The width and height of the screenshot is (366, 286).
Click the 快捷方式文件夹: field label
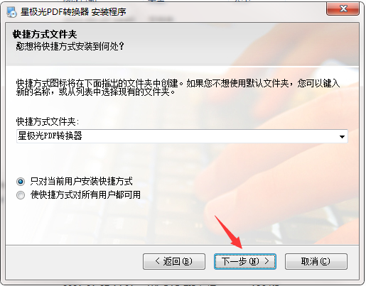[x=48, y=121]
